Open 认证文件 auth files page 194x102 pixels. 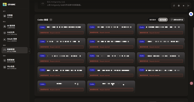(14, 33)
